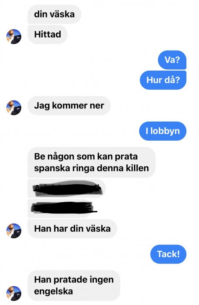Image resolution: width=199 pixels, height=305 pixels.
Task: Tap 'spanska ringa denna killen' text line
Action: click(91, 168)
